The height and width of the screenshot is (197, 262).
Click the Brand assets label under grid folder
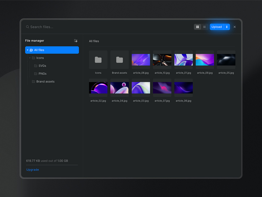119,73
